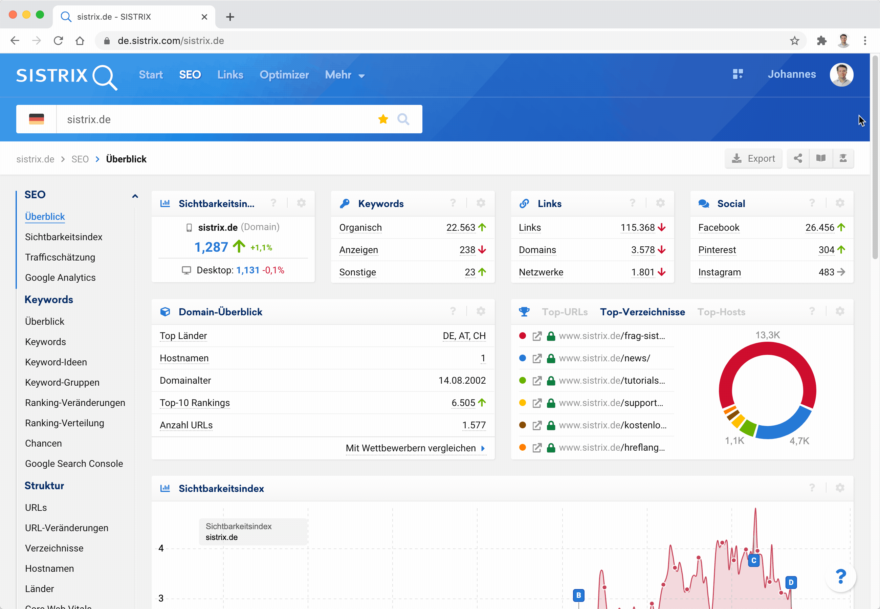Viewport: 880px width, 609px height.
Task: Open the handbook book icon in toolbar
Action: pos(820,158)
